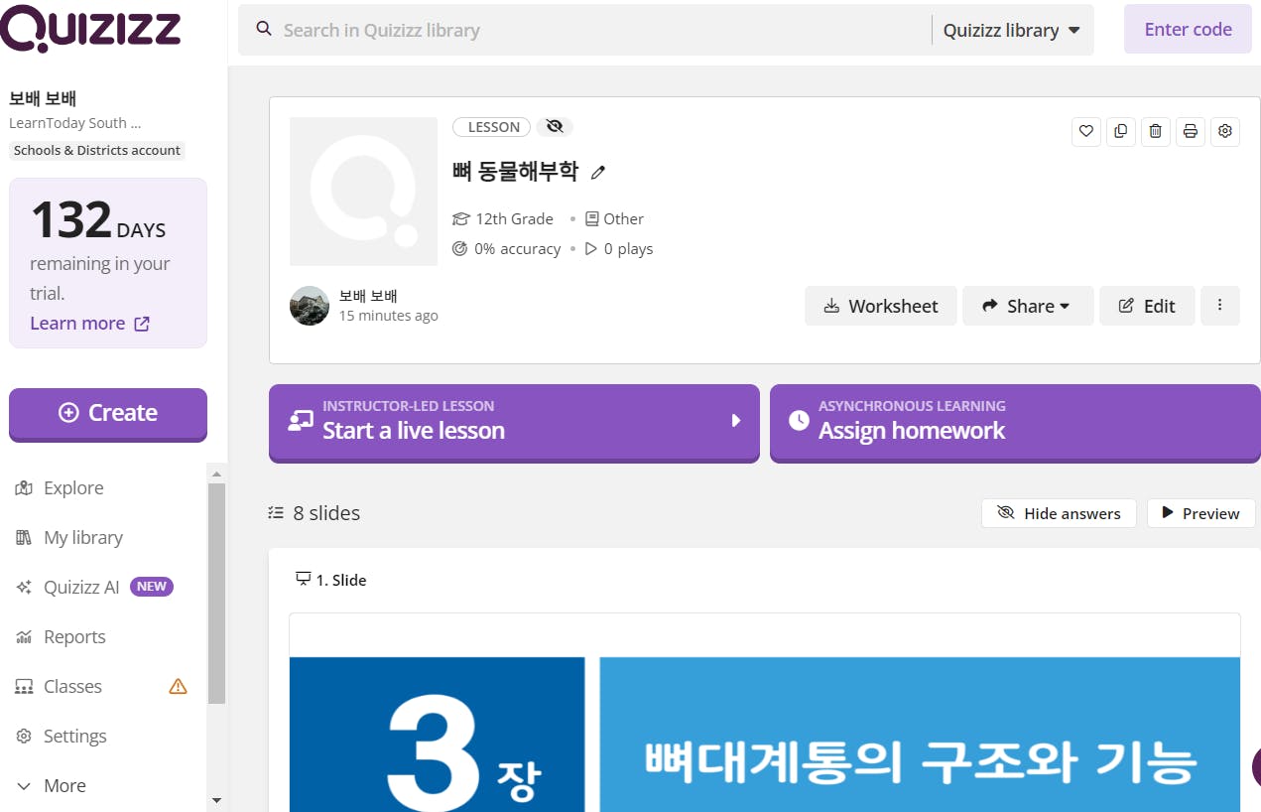The width and height of the screenshot is (1261, 812).
Task: Delete the lesson with the trash icon
Action: click(1156, 131)
